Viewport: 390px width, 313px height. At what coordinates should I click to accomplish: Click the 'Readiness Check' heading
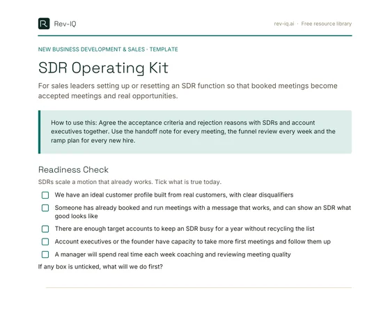[x=73, y=170]
